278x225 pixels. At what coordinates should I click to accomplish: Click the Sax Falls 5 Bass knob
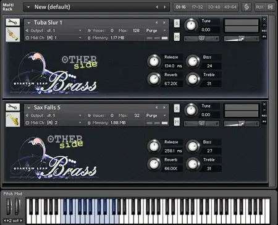tap(193, 146)
